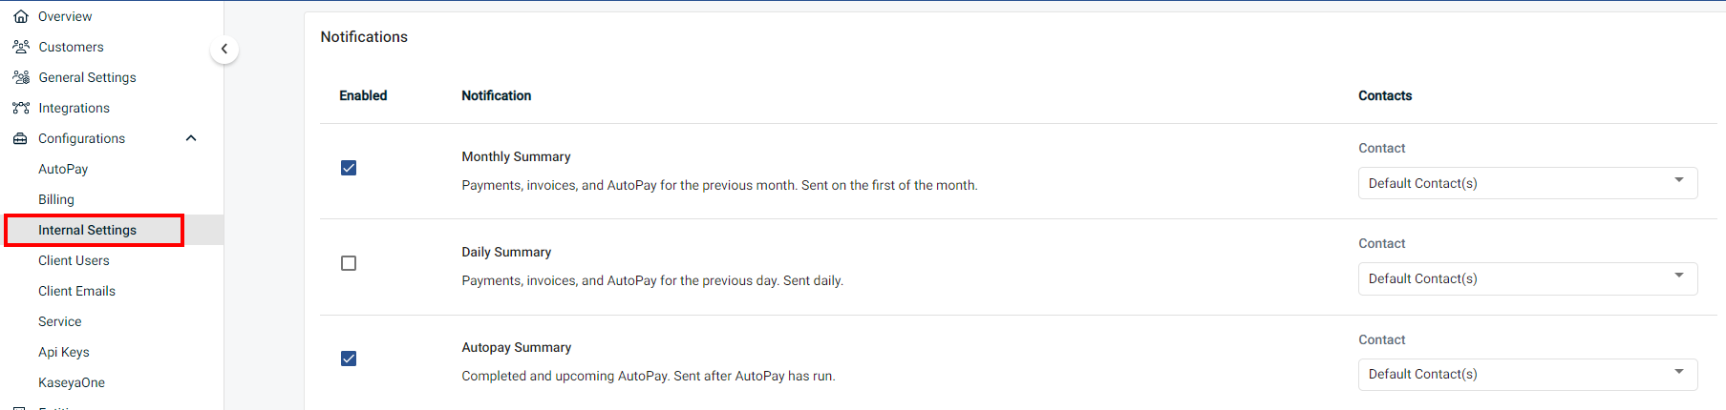Navigate to Client Emails
The height and width of the screenshot is (410, 1726).
click(x=76, y=291)
